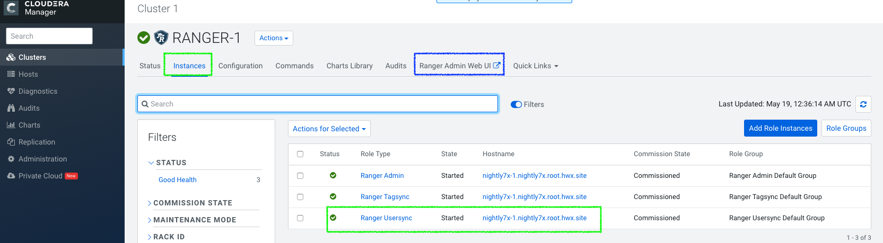Screen dimensions: 883x243
Task: Click the RANGER-1 green health checkmark
Action: click(144, 38)
